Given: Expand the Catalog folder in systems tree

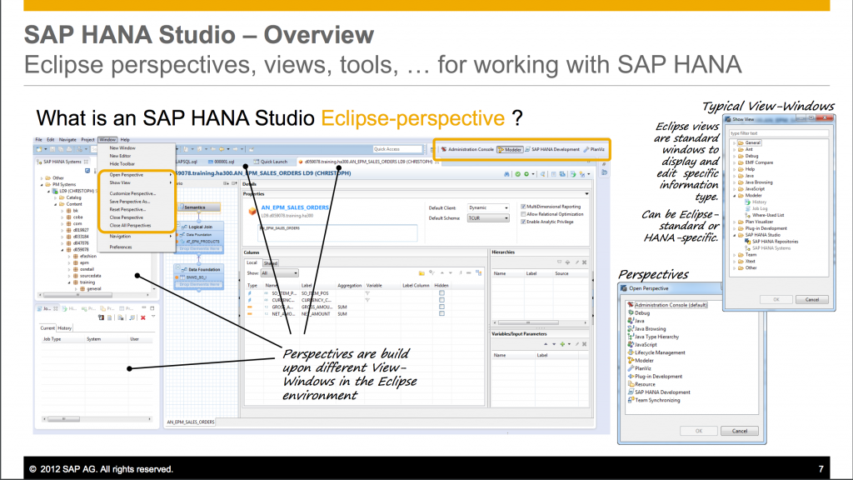Looking at the screenshot, I should 56,197.
